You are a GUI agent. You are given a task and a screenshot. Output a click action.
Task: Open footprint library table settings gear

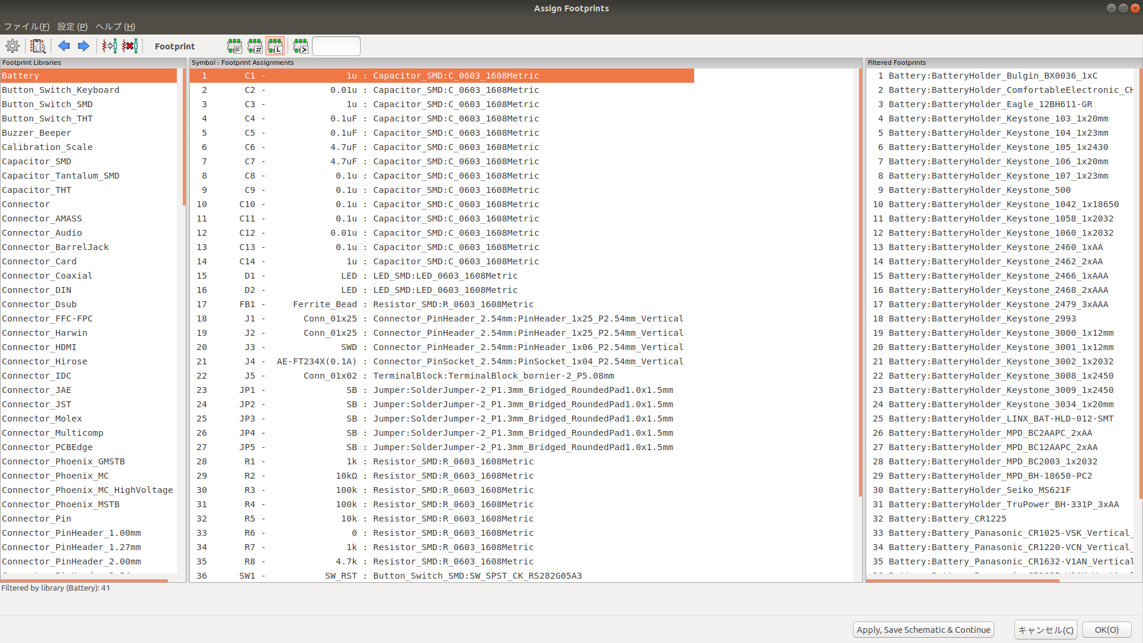(x=13, y=46)
